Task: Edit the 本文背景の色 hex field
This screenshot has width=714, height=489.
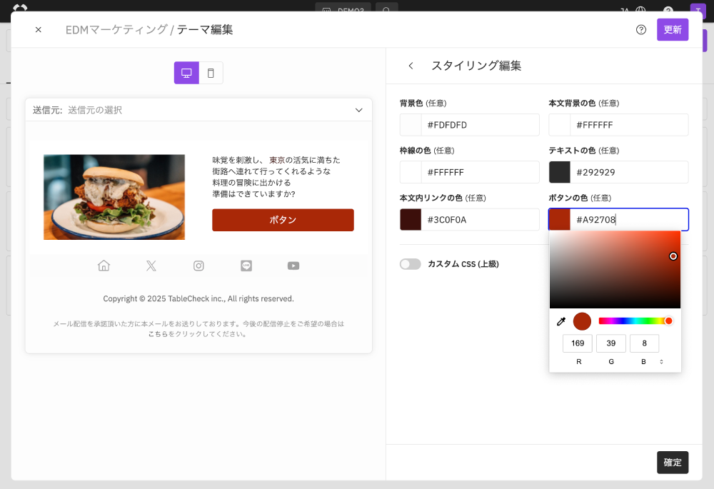Action: tap(629, 125)
